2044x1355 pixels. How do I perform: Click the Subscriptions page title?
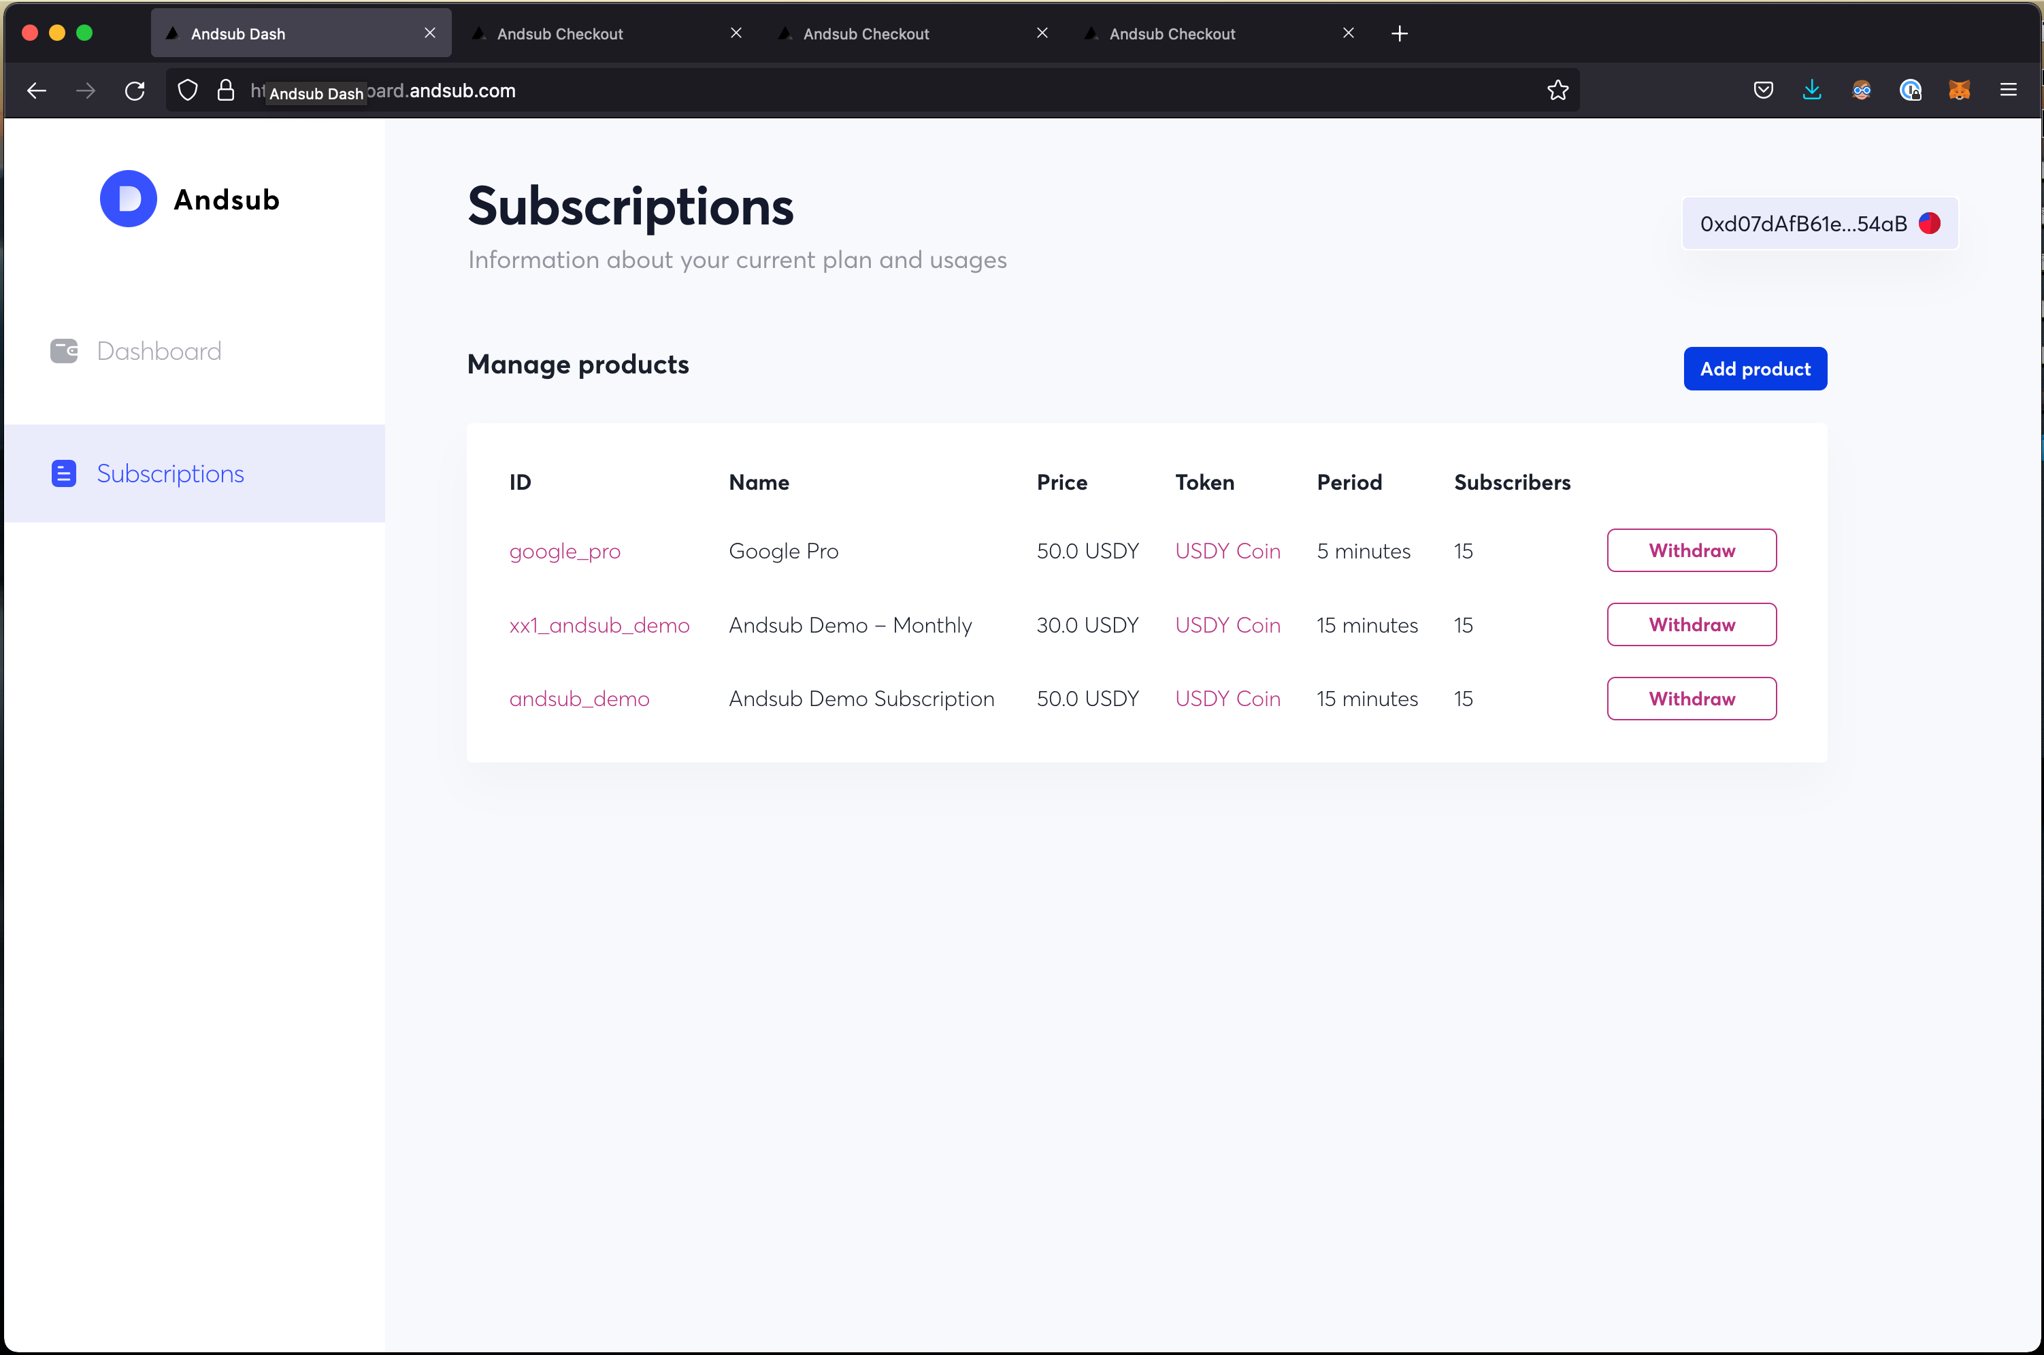point(630,207)
